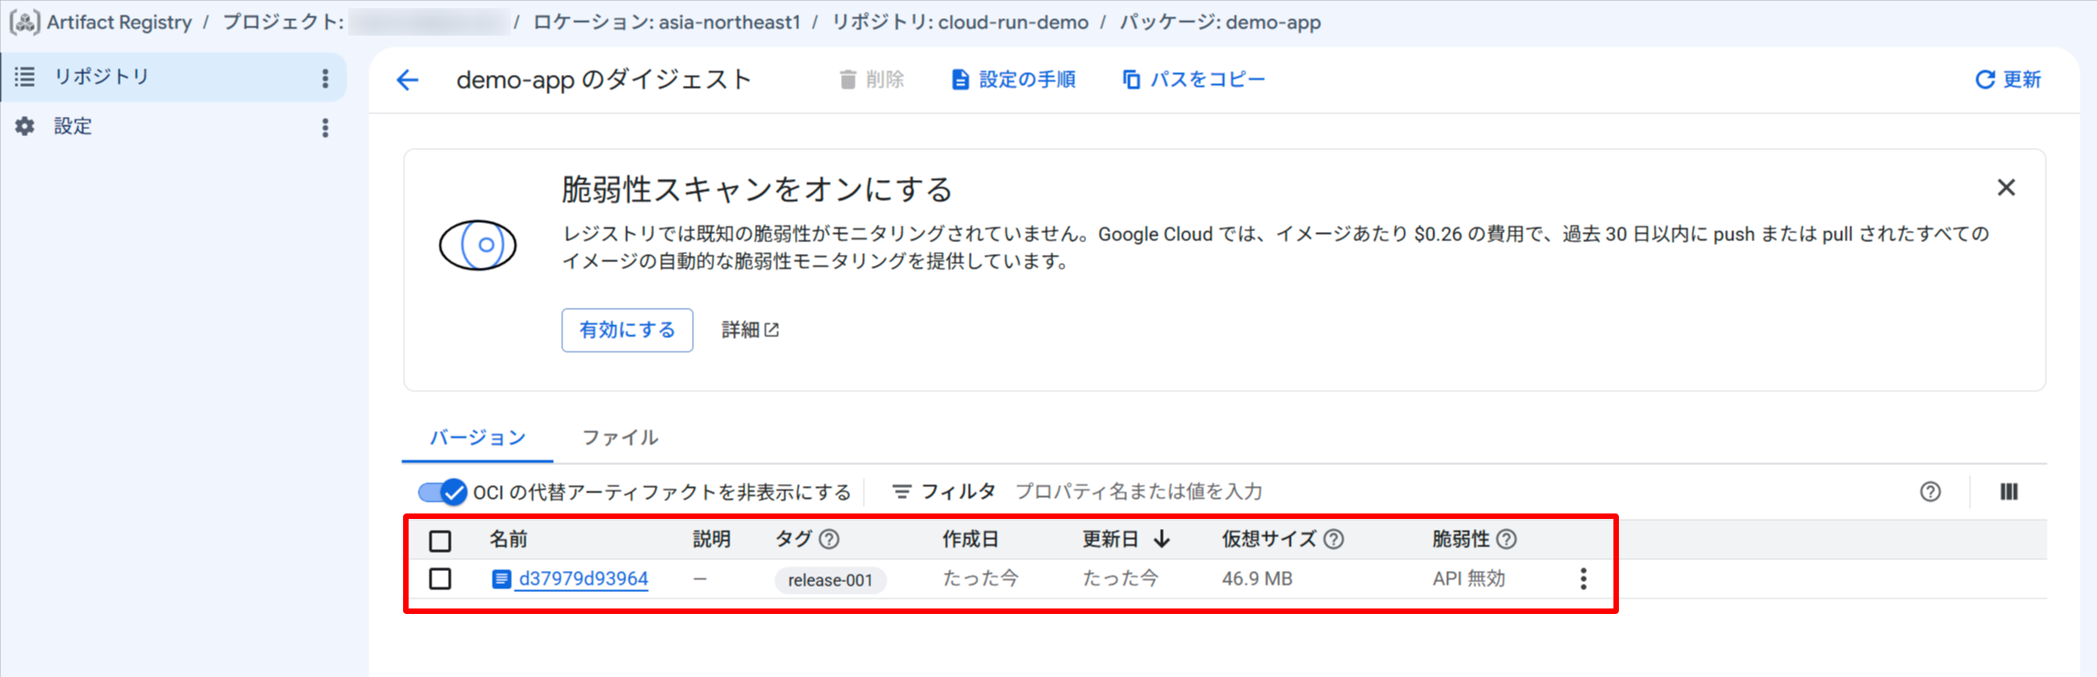The image size is (2097, 677).
Task: Click the タグ help icon
Action: [x=829, y=539]
